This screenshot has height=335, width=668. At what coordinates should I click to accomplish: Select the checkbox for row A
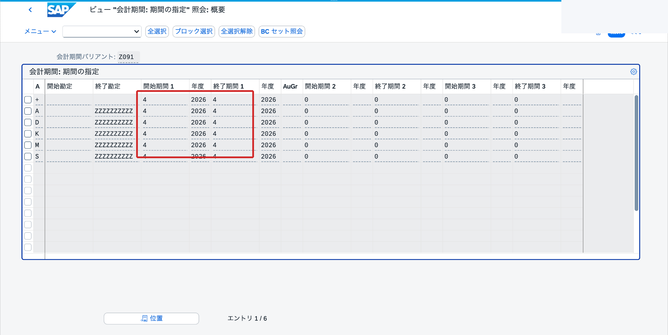tap(28, 111)
